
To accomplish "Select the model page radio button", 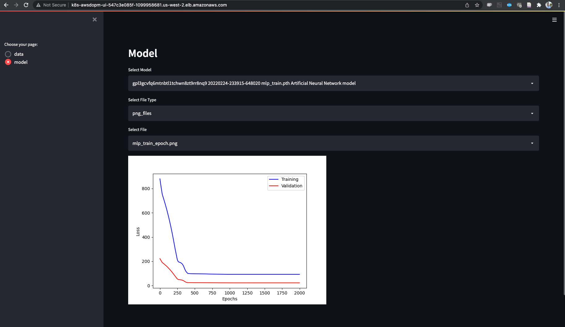I will pyautogui.click(x=8, y=62).
